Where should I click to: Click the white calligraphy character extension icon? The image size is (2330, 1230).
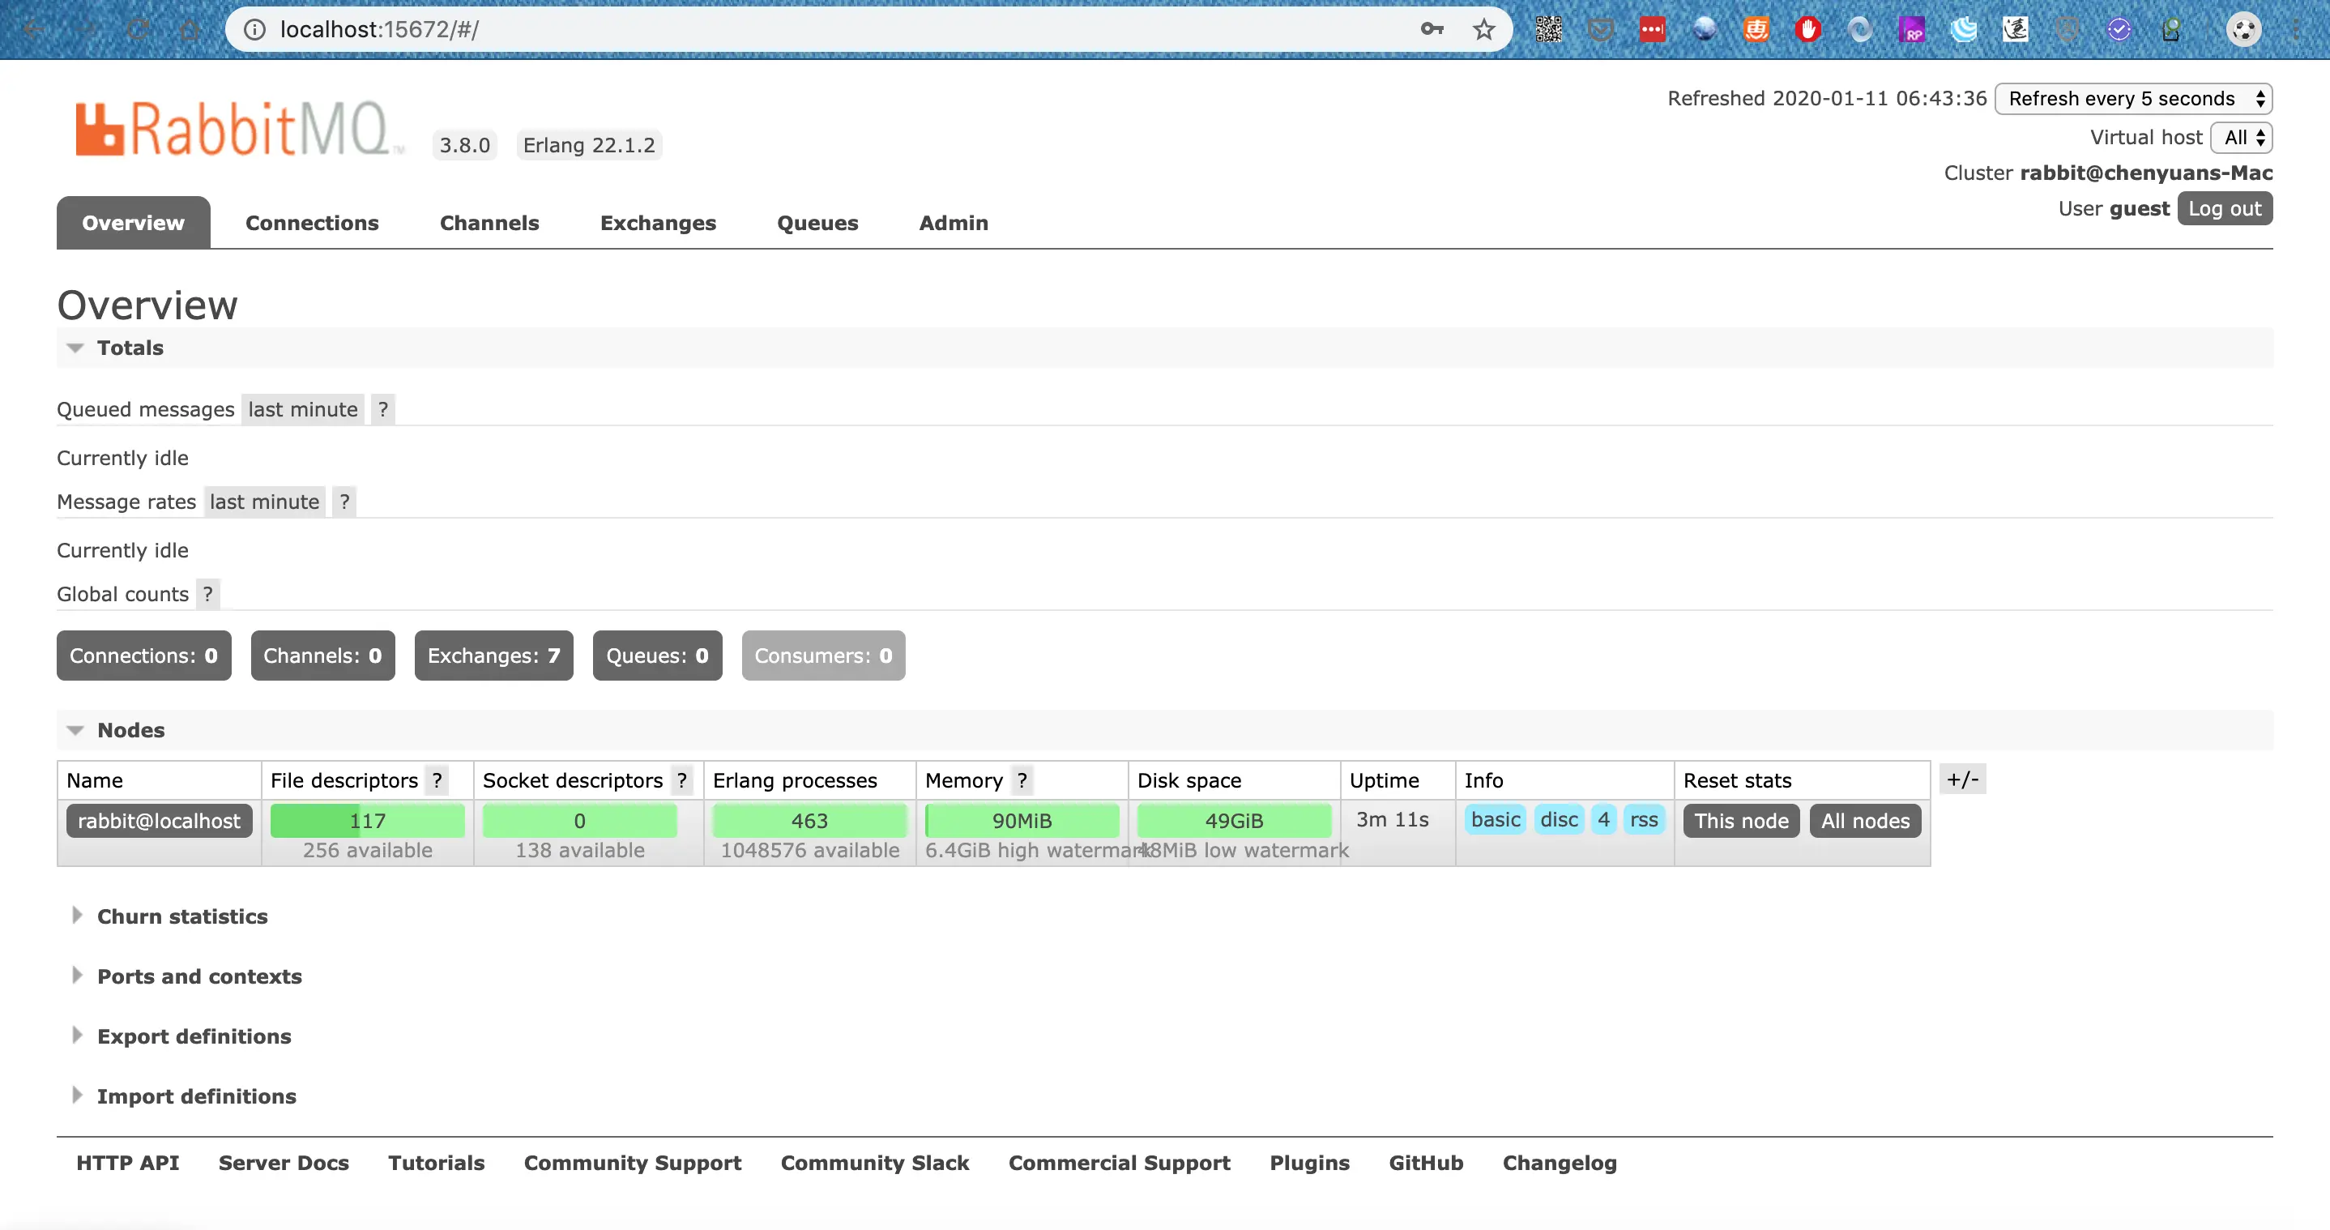tap(2015, 30)
